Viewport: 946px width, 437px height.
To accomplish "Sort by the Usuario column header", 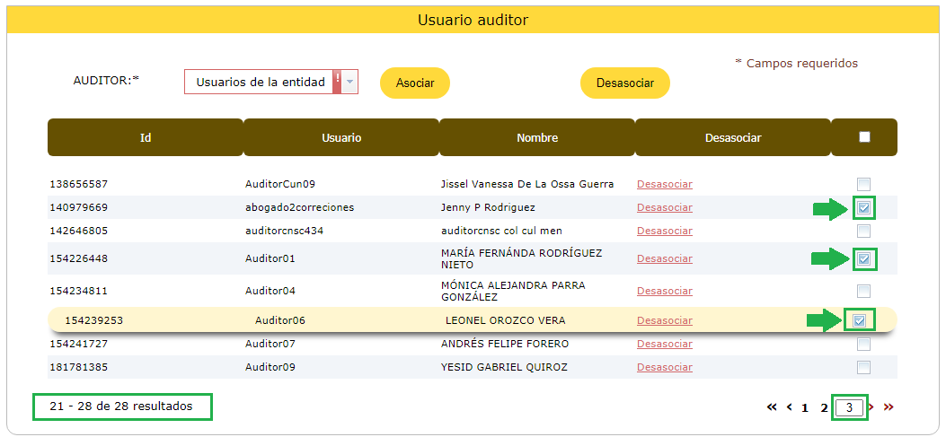I will 341,137.
